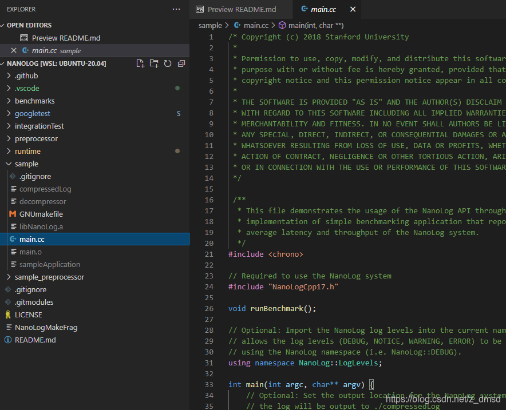This screenshot has width=506, height=410.
Task: Click the Makefile M icon beside GNUmakefile
Action: coord(13,214)
